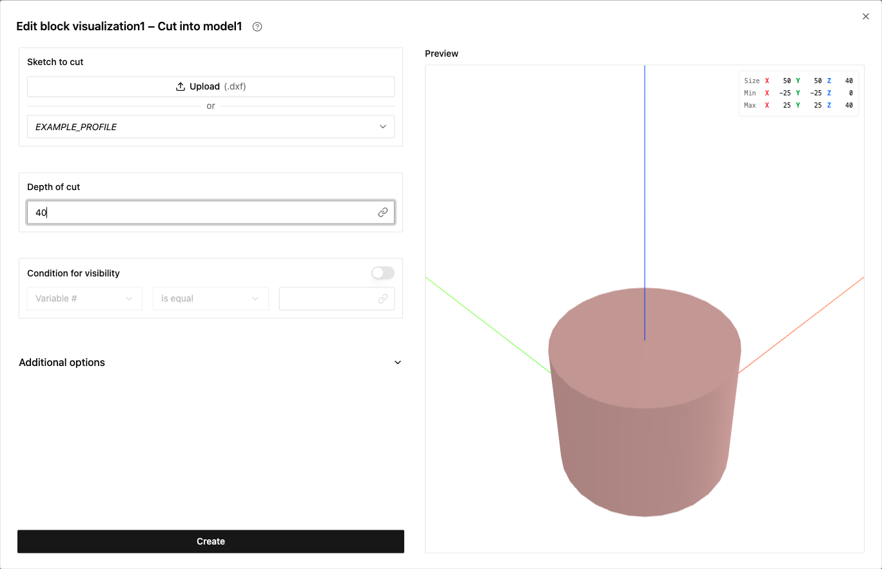Focus the Depth of cut input
The image size is (882, 569).
211,212
